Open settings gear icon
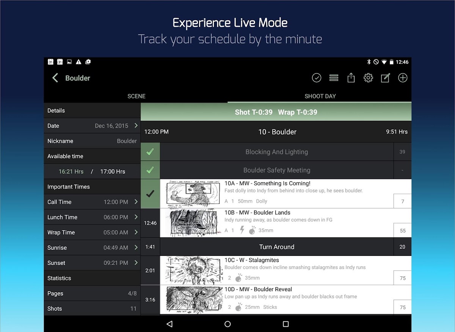 pyautogui.click(x=368, y=78)
